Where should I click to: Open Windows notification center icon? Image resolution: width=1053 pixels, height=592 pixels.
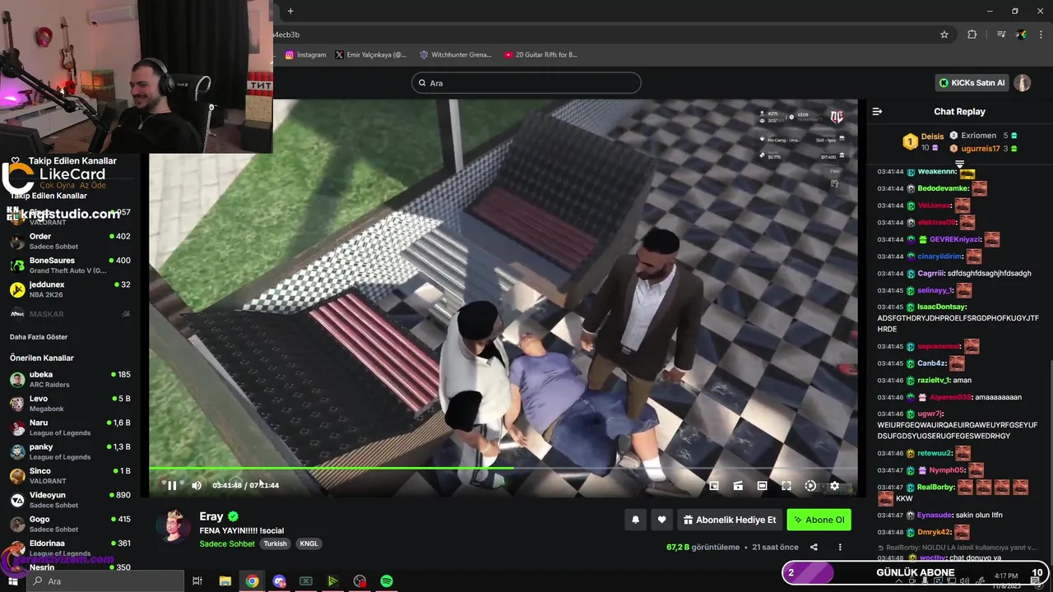[x=1036, y=581]
